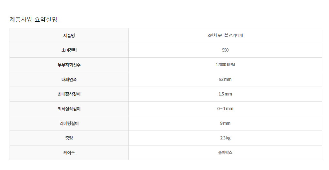Click the rebating length value '9 mm'

(225, 124)
